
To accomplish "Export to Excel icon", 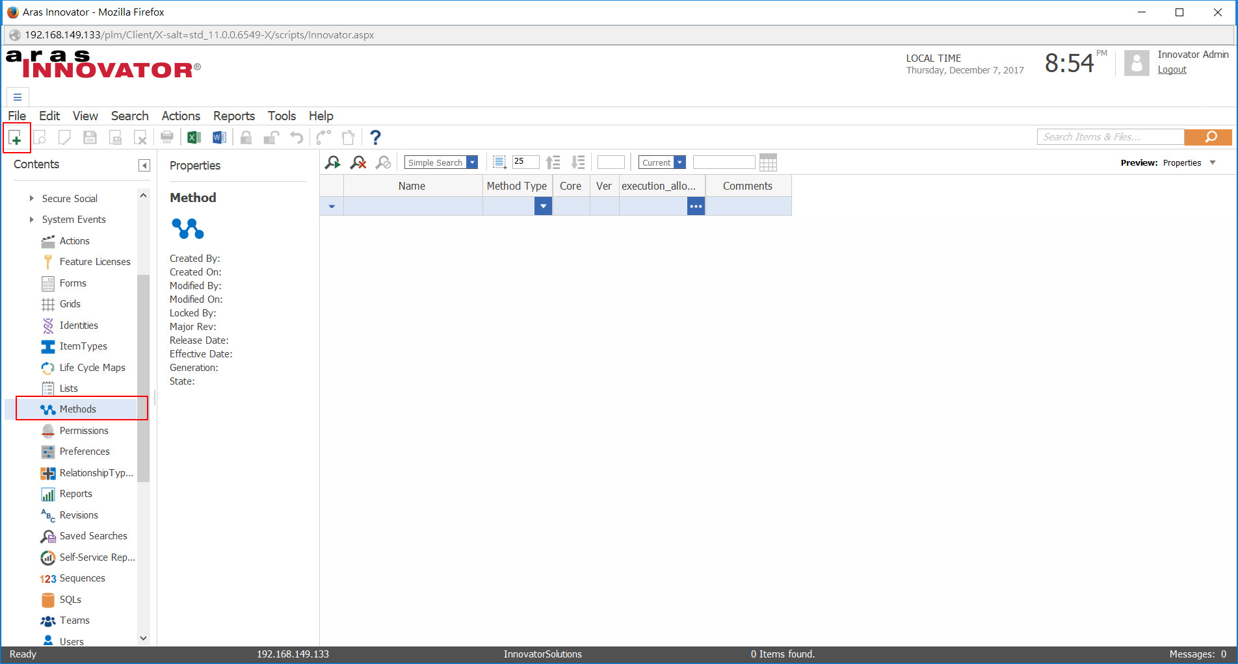I will coord(194,138).
